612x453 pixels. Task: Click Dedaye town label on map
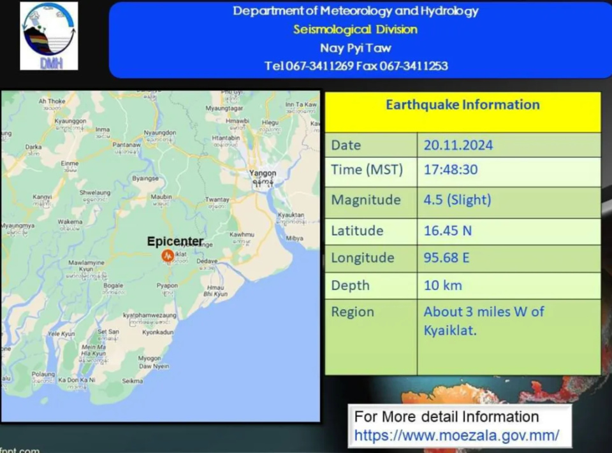[x=207, y=261]
